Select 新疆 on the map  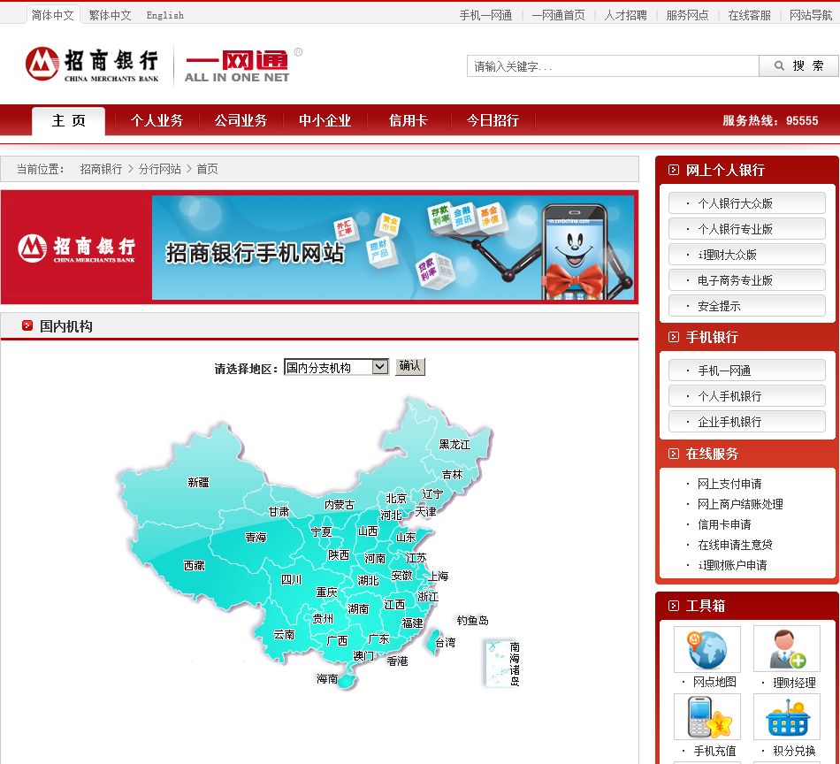click(198, 483)
